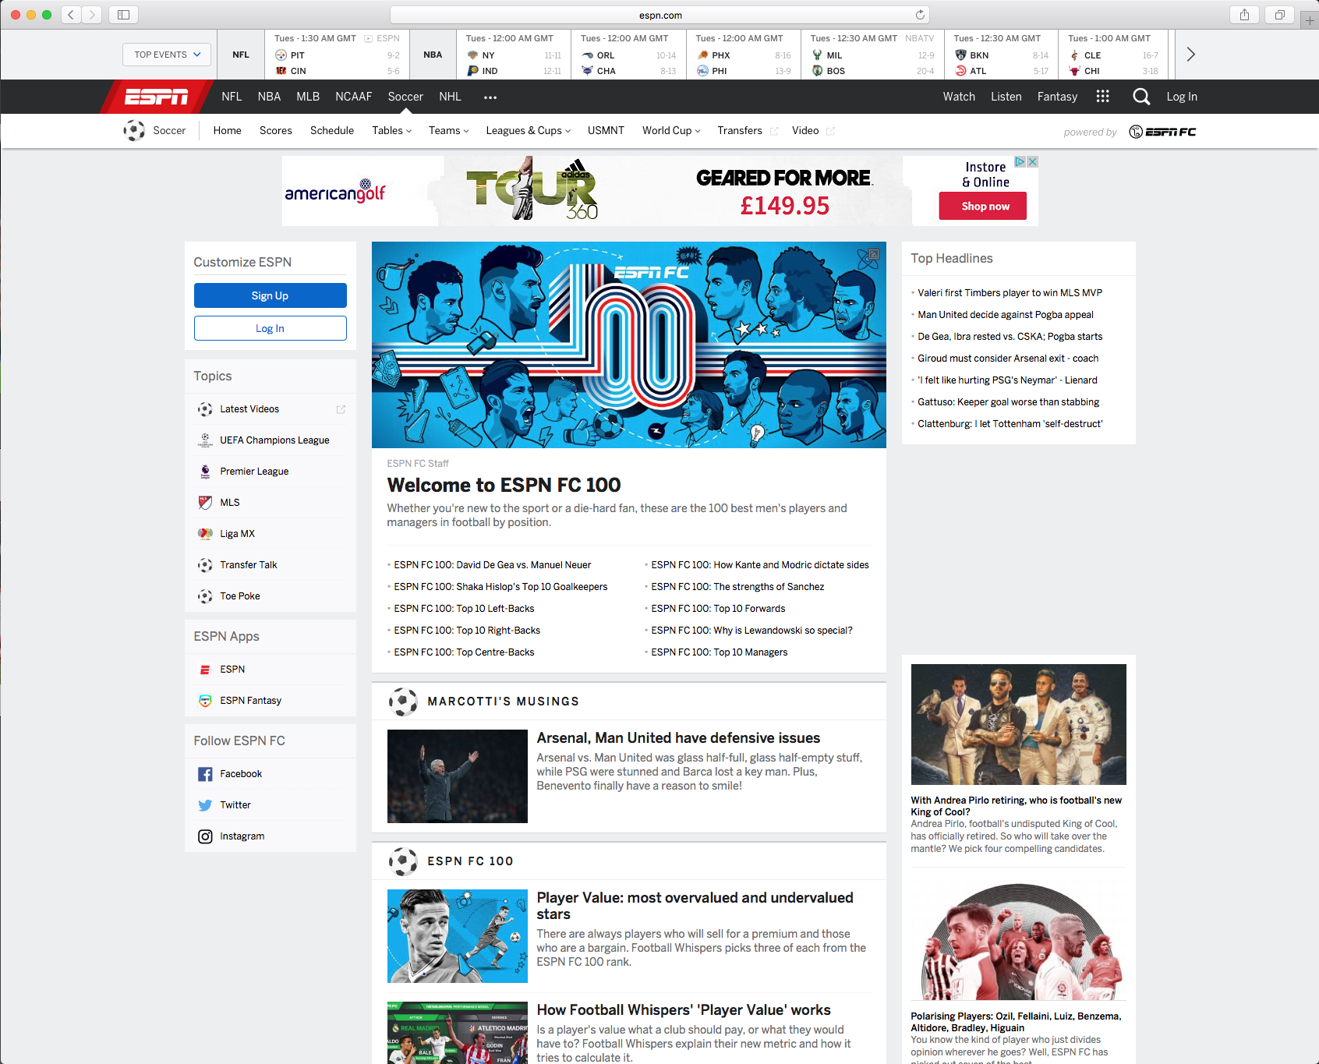Image resolution: width=1319 pixels, height=1064 pixels.
Task: Open the TOP EVENTS dropdown
Action: pyautogui.click(x=167, y=55)
